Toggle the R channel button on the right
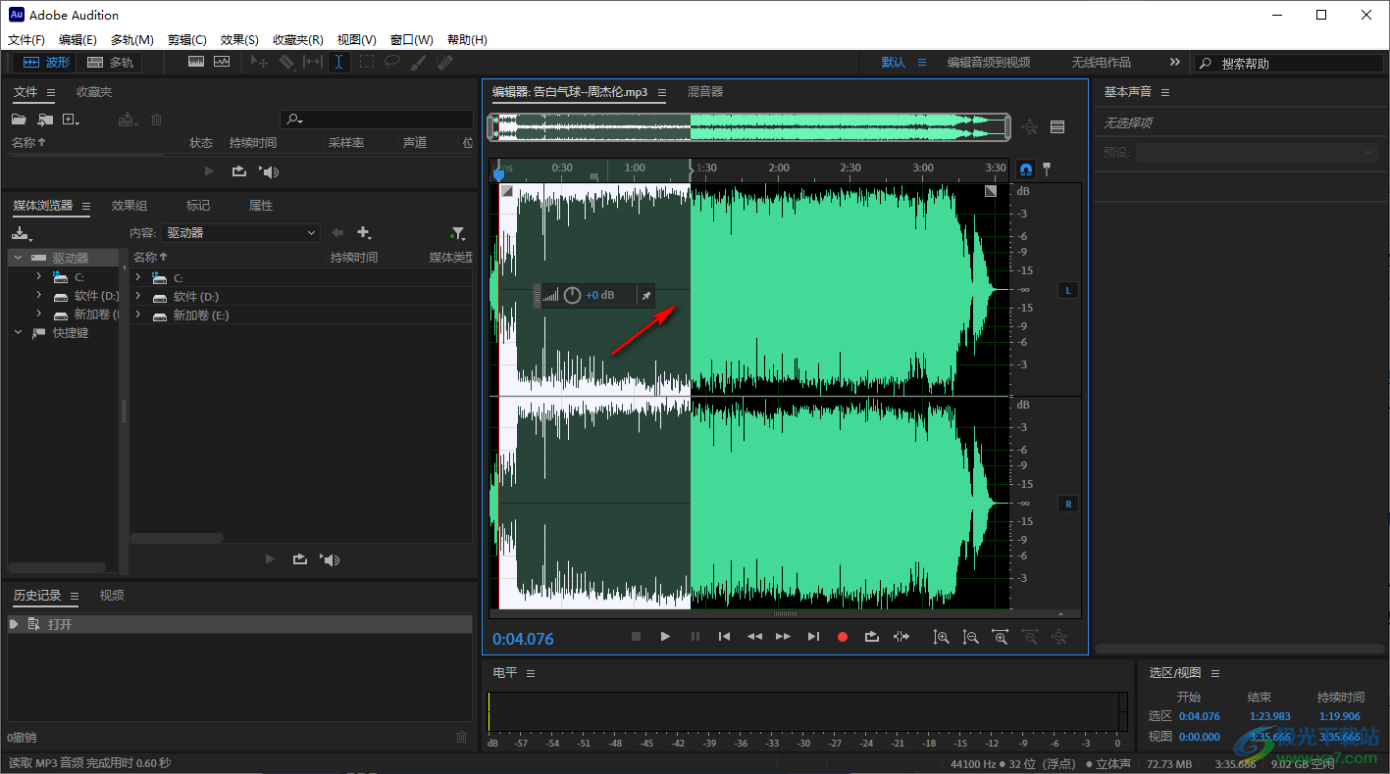This screenshot has width=1390, height=774. pyautogui.click(x=1067, y=503)
